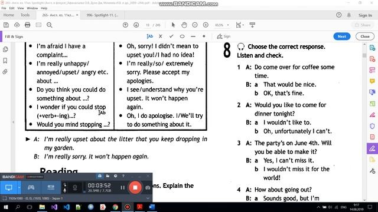The width and height of the screenshot is (378, 212).
Task: Switch to the Home tab
Action: pyautogui.click(x=9, y=15)
